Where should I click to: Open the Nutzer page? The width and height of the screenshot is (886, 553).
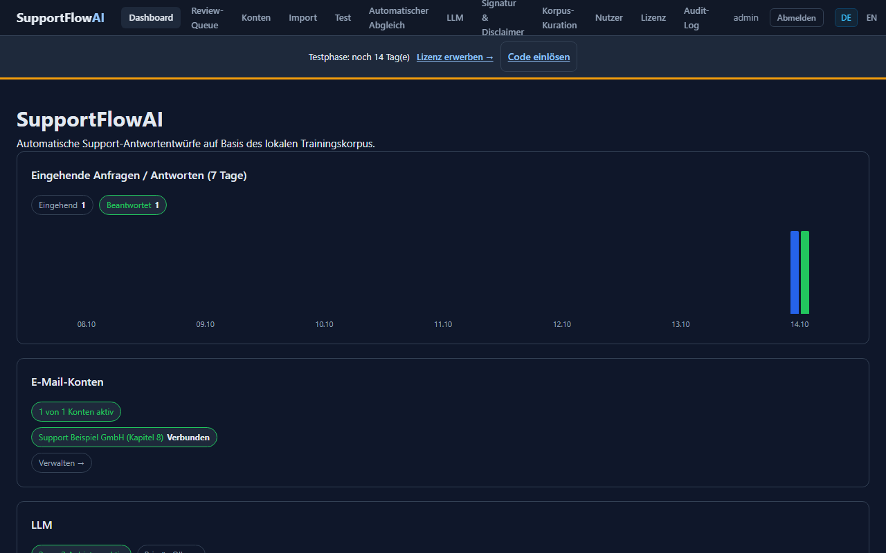(x=609, y=17)
